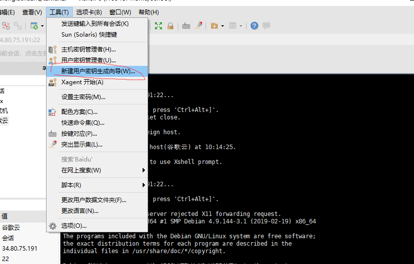
Task: Start Xagent via Xagent 开始(A)
Action: tap(82, 82)
